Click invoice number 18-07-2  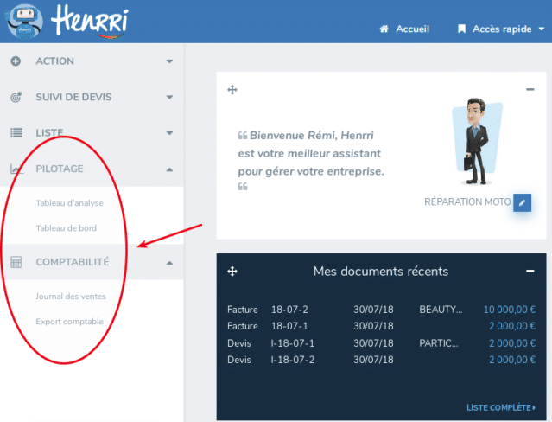[289, 310]
